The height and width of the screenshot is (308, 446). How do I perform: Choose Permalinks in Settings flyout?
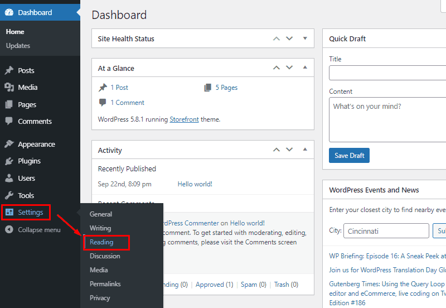(105, 284)
